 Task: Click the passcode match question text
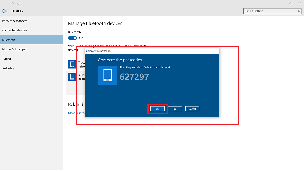tap(145, 67)
